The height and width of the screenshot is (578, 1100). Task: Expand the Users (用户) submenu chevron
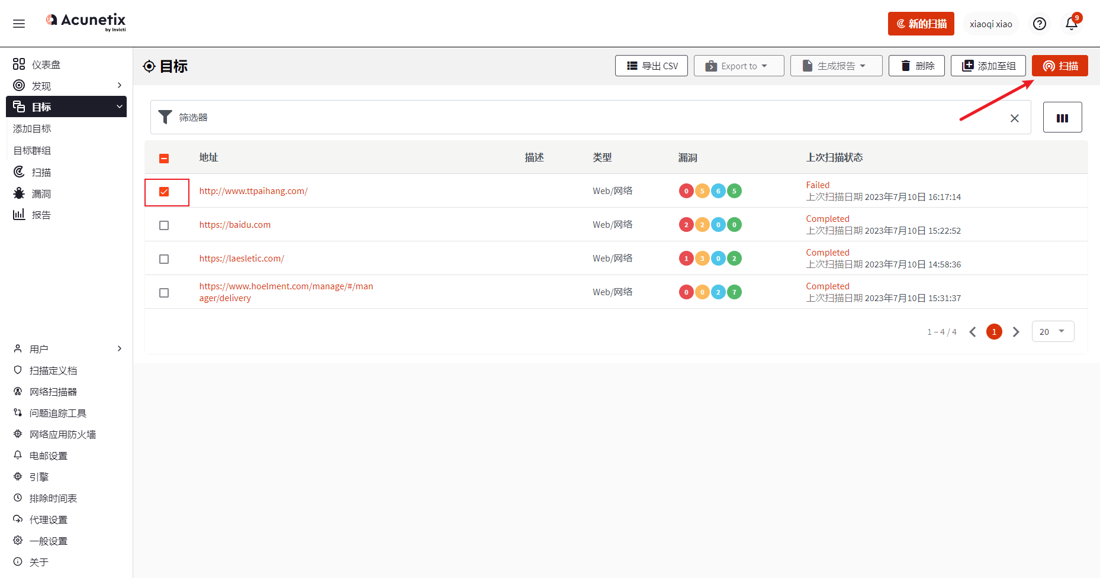pyautogui.click(x=119, y=348)
